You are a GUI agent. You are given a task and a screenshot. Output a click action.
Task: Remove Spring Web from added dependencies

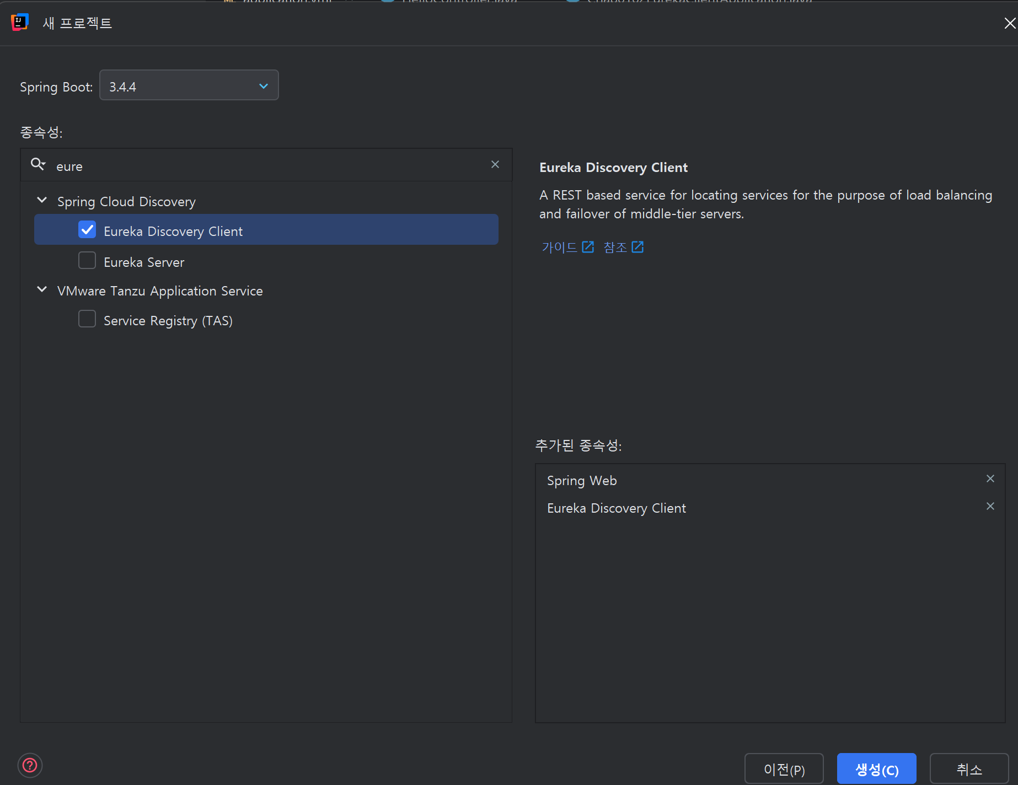pos(990,478)
